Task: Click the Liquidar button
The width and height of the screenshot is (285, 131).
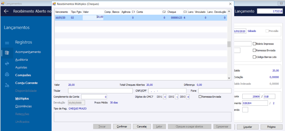Action: click(248, 127)
